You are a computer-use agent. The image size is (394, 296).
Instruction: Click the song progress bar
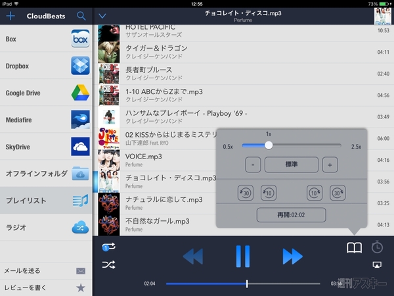243,284
